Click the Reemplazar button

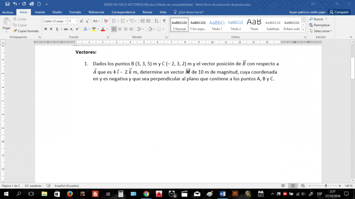coord(320,25)
